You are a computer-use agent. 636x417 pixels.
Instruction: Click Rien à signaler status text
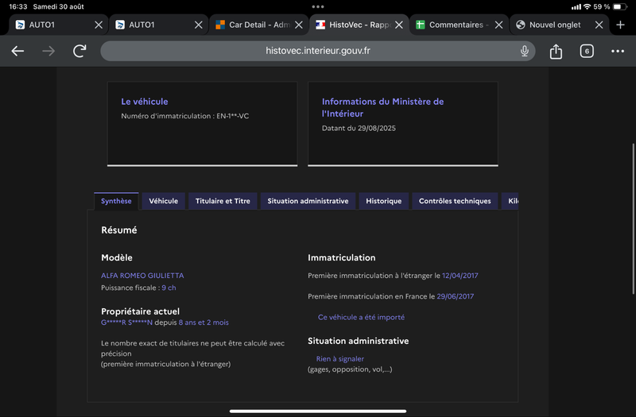pos(340,359)
